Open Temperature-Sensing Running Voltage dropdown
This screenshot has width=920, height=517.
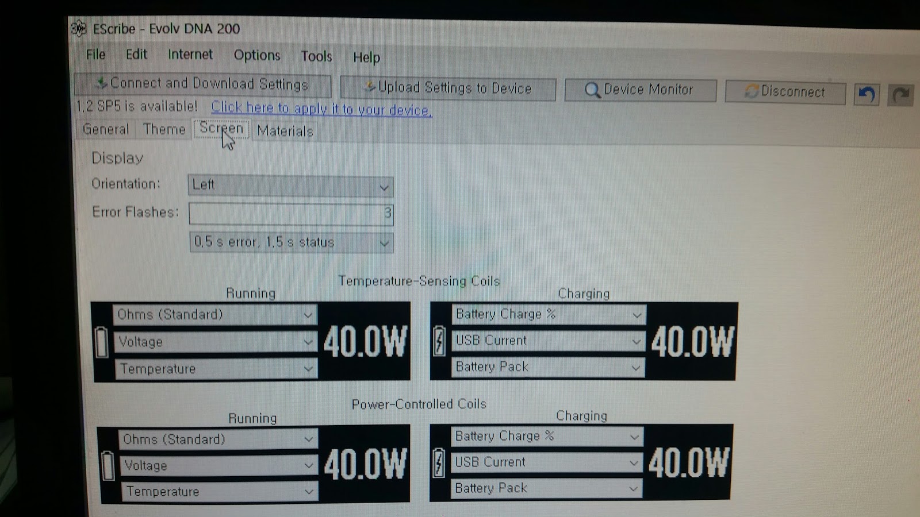216,342
